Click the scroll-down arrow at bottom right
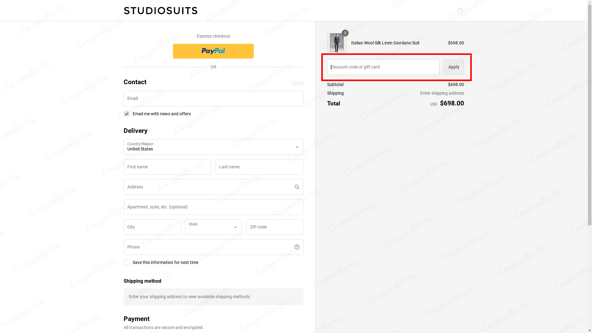 589,330
